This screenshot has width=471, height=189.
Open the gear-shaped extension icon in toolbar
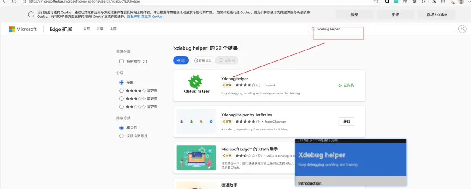[x=414, y=1]
